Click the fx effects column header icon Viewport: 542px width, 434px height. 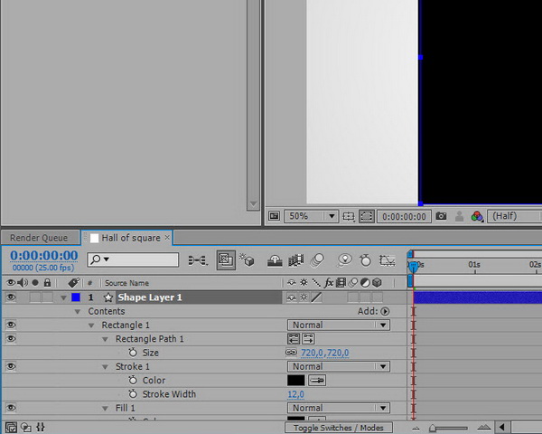(329, 283)
